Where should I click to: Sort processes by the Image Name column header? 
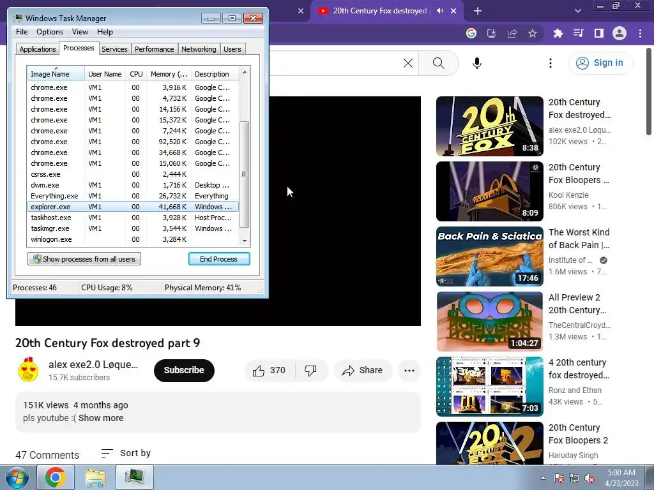click(x=56, y=74)
